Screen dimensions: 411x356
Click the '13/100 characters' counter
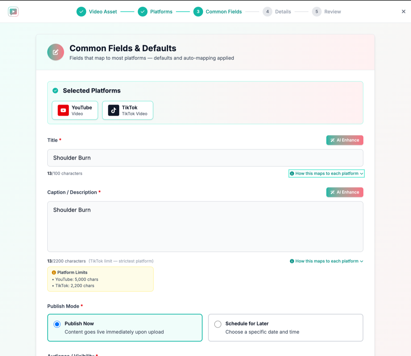pos(65,174)
